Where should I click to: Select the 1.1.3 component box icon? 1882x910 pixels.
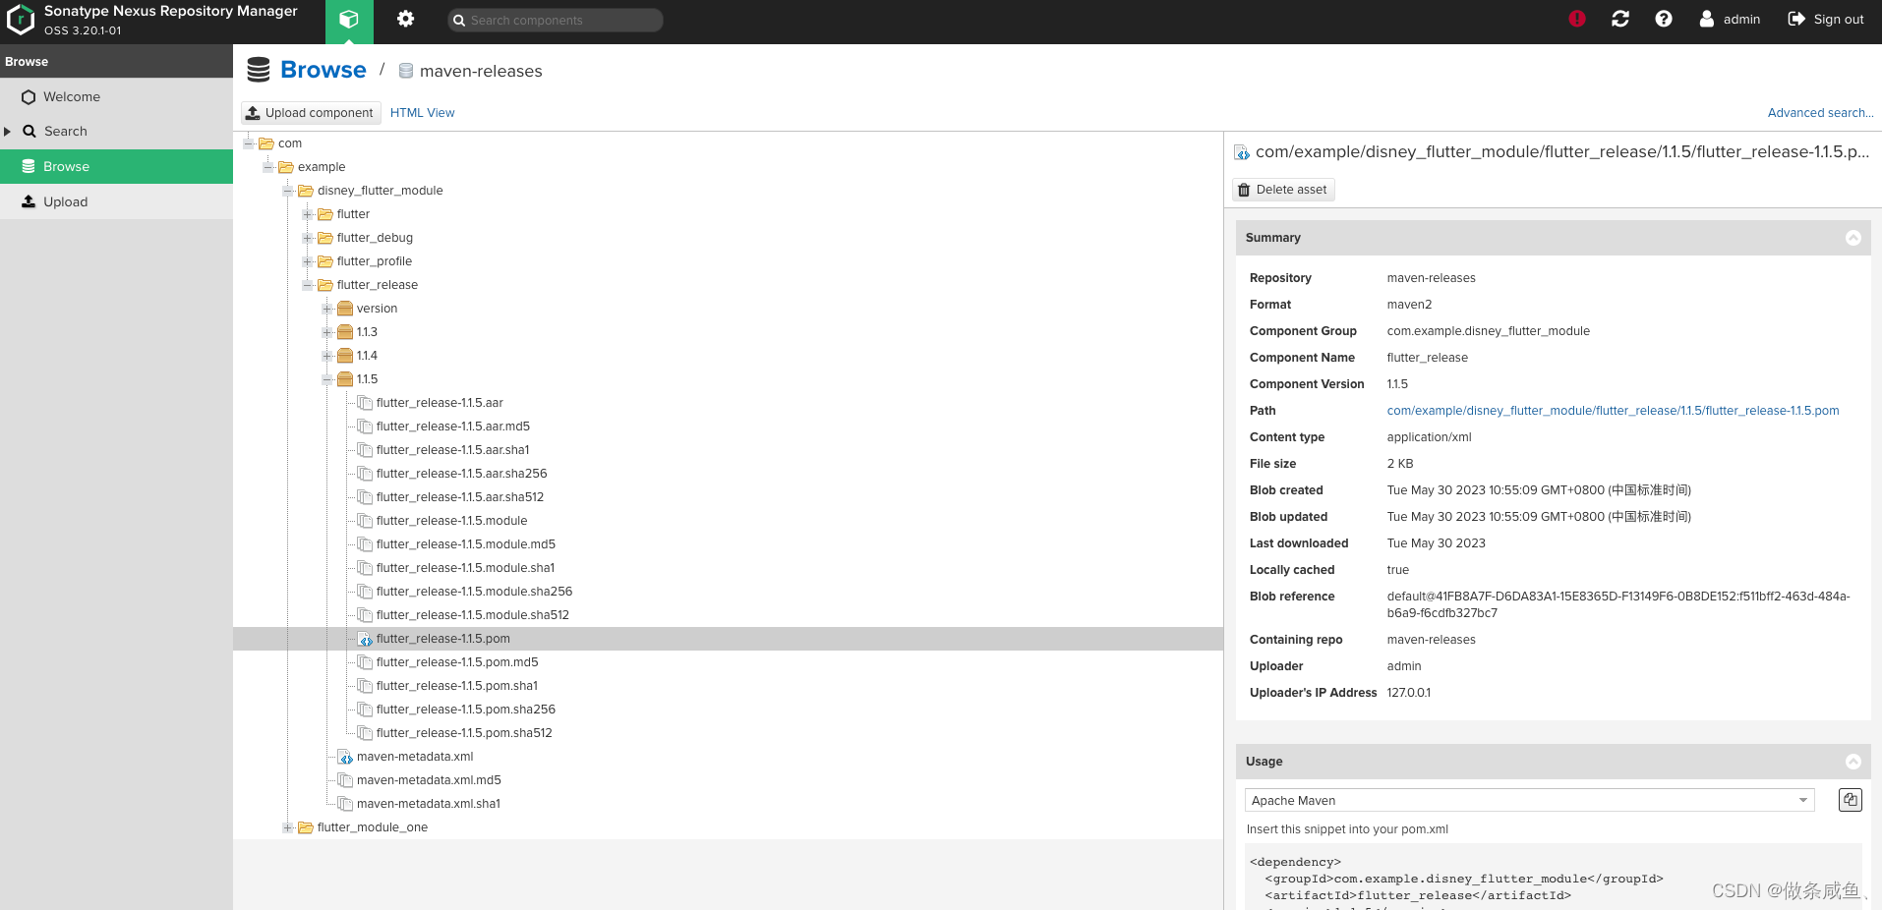pos(345,332)
